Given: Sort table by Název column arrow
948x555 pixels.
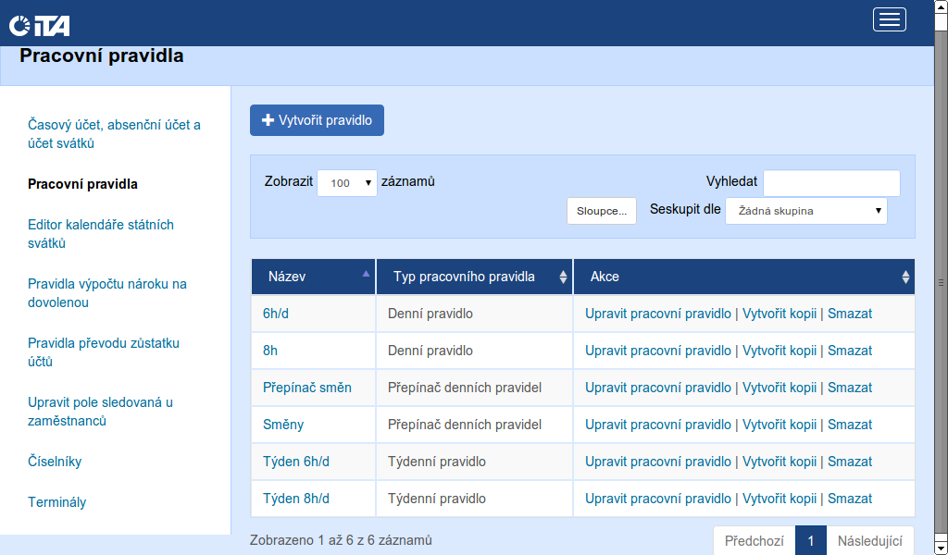Looking at the screenshot, I should [x=366, y=275].
